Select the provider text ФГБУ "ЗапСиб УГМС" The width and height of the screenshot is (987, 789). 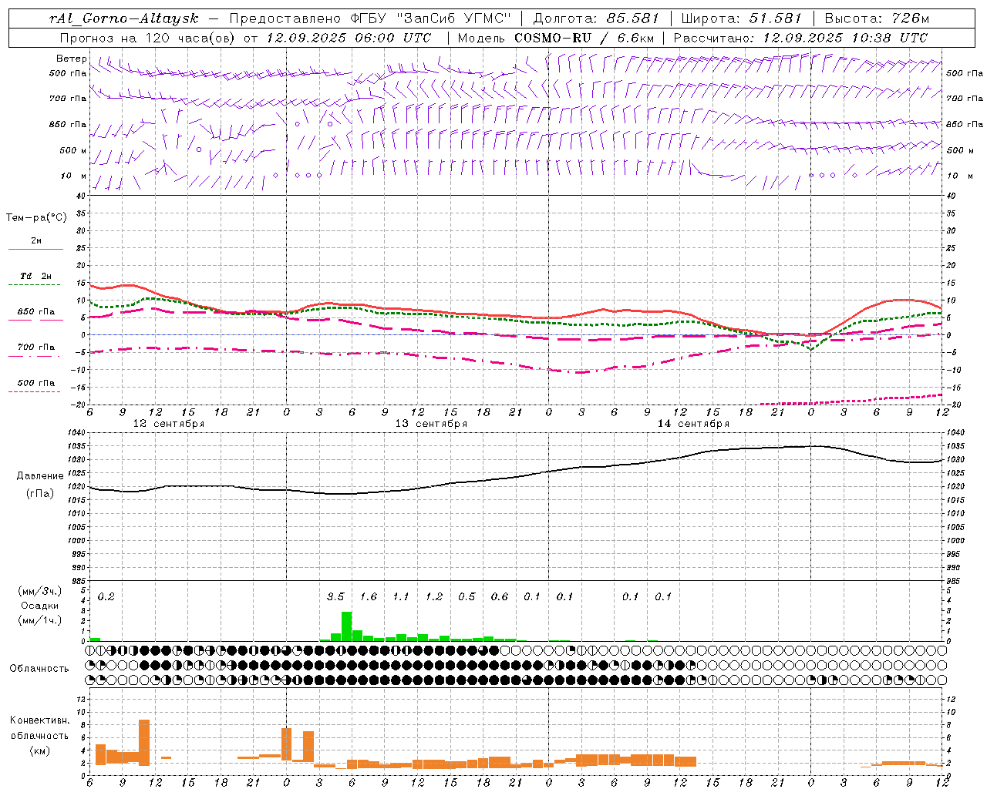pyautogui.click(x=433, y=18)
